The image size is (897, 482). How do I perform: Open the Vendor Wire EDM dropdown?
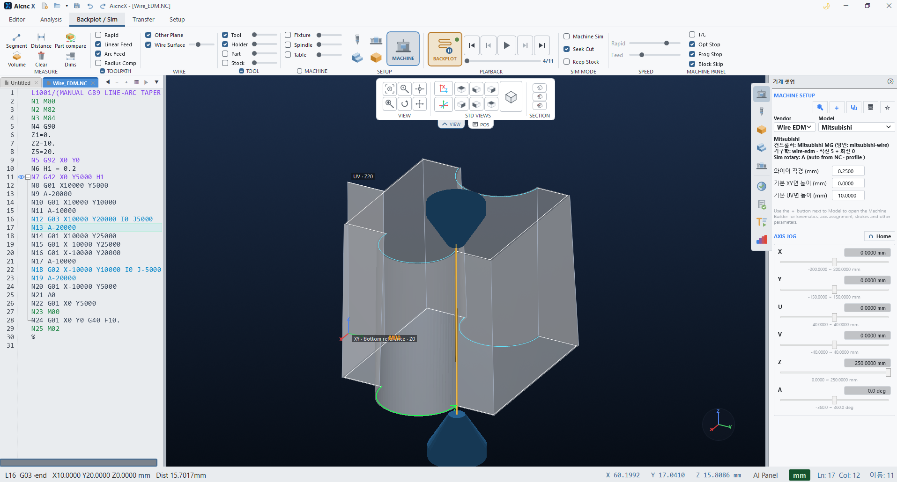pos(794,127)
